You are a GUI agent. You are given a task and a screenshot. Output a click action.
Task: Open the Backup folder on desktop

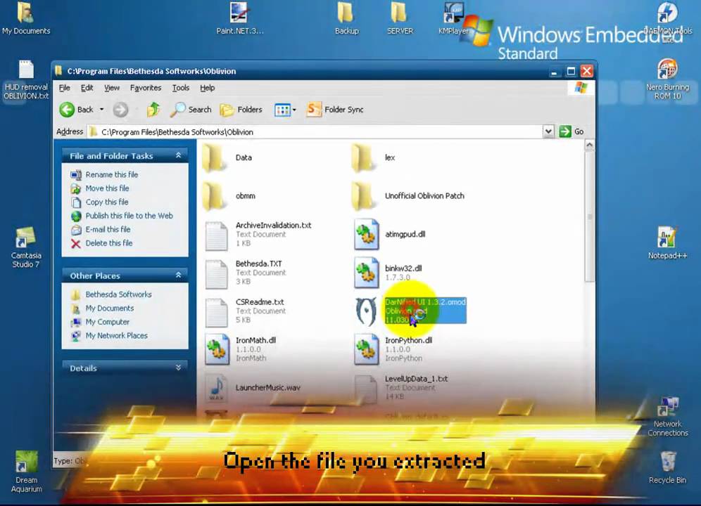coord(346,18)
